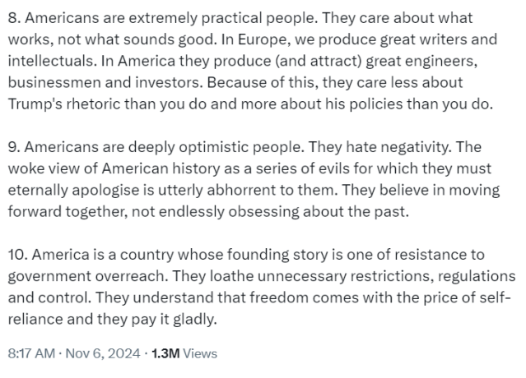Click the word "Views" beside the count
Image resolution: width=526 pixels, height=378 pixels.
pyautogui.click(x=200, y=353)
